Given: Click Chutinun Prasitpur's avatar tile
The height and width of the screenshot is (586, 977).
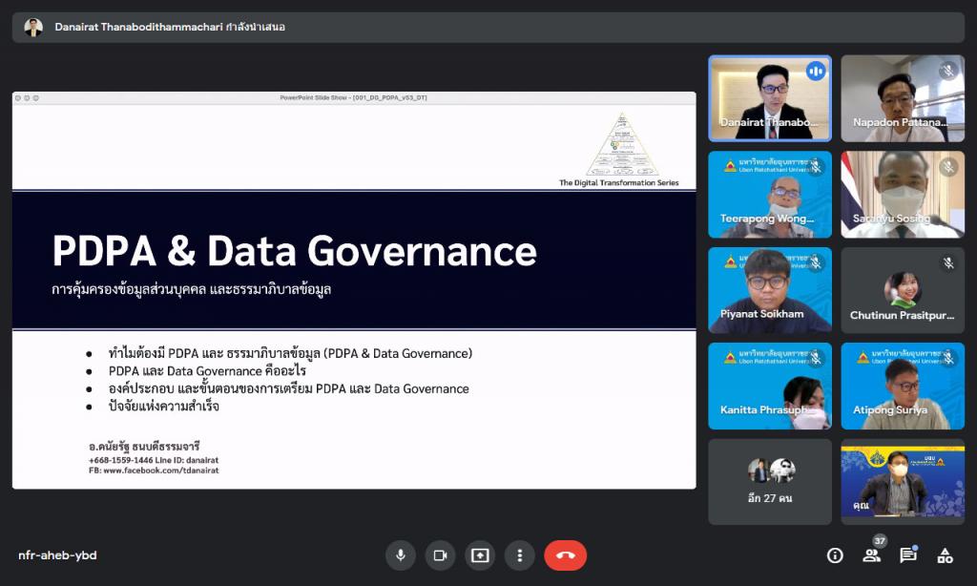Looking at the screenshot, I should point(903,290).
